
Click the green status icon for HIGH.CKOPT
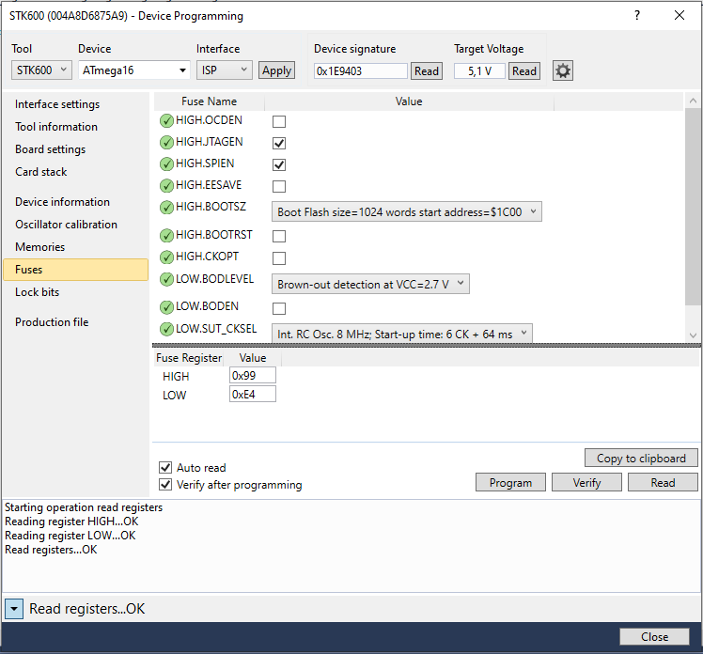[166, 257]
